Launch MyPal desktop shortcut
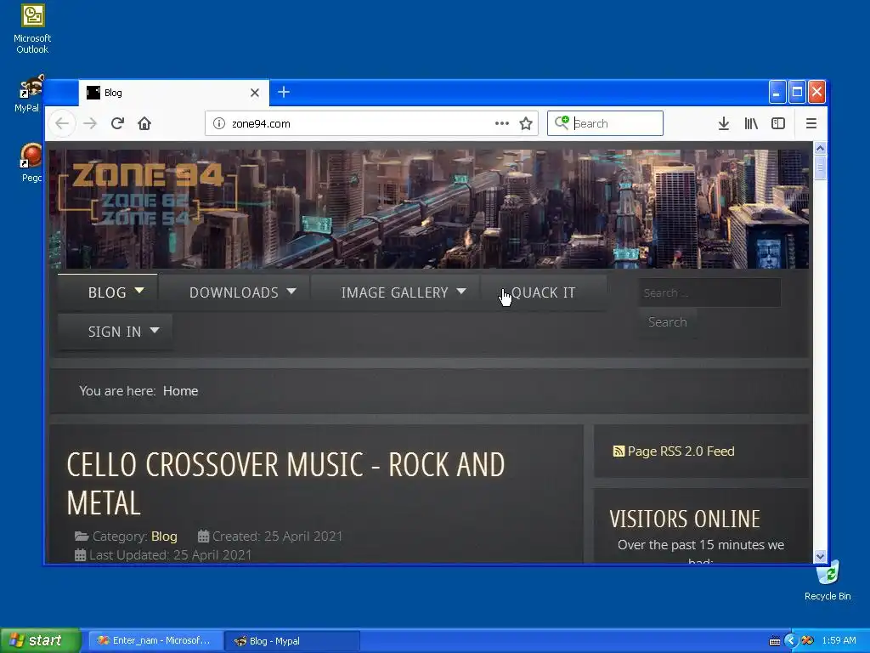This screenshot has width=870, height=653. coord(29,94)
